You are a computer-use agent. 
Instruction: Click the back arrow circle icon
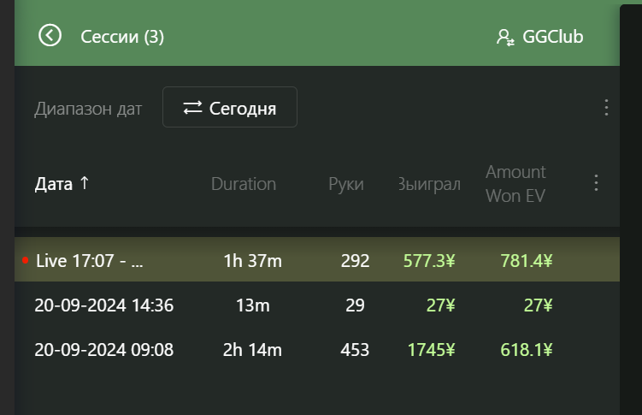tap(50, 36)
